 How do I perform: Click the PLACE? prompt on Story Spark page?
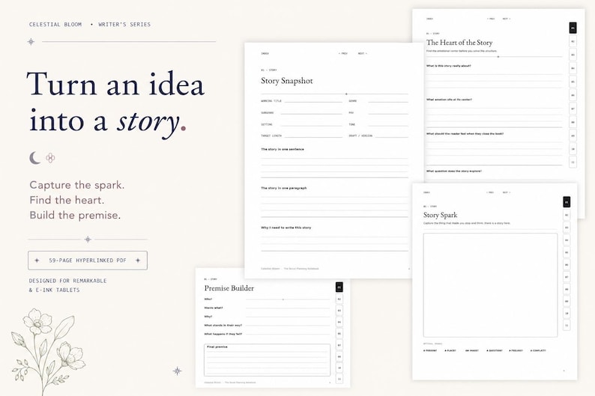pyautogui.click(x=450, y=350)
